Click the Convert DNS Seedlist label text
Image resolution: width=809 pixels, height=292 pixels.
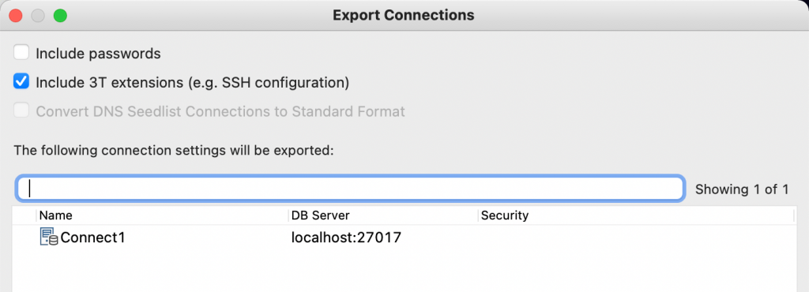coord(220,111)
